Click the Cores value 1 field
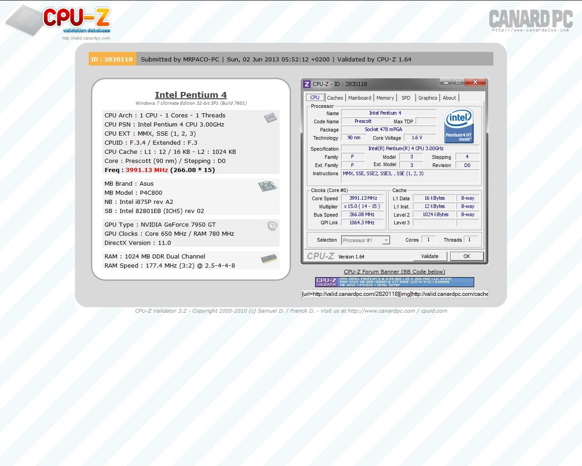This screenshot has width=582, height=466. [428, 240]
